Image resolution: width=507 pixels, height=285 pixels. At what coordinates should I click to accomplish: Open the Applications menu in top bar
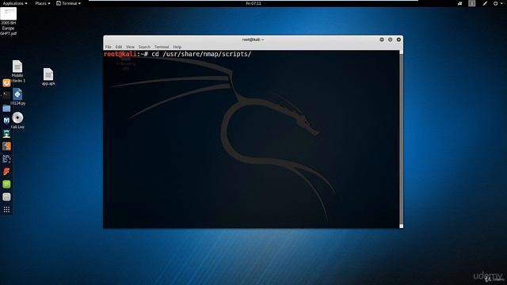coord(15,3)
